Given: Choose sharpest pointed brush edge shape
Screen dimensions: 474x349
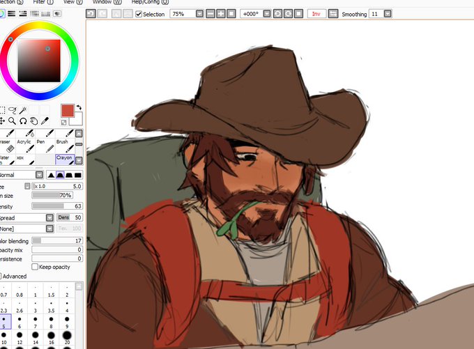Looking at the screenshot, I should coord(51,175).
